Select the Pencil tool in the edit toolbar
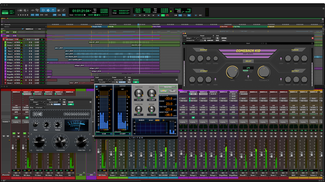The height and width of the screenshot is (182, 325). point(63,10)
